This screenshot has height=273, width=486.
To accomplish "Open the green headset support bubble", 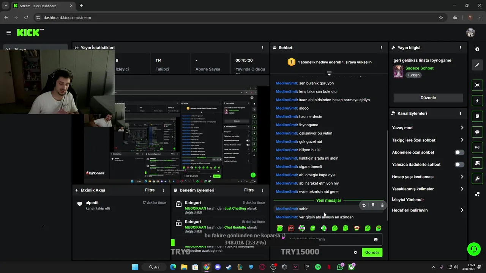I will click(x=474, y=249).
